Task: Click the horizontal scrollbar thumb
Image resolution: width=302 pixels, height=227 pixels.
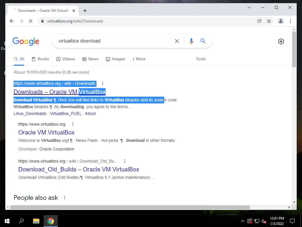Action: (130, 207)
